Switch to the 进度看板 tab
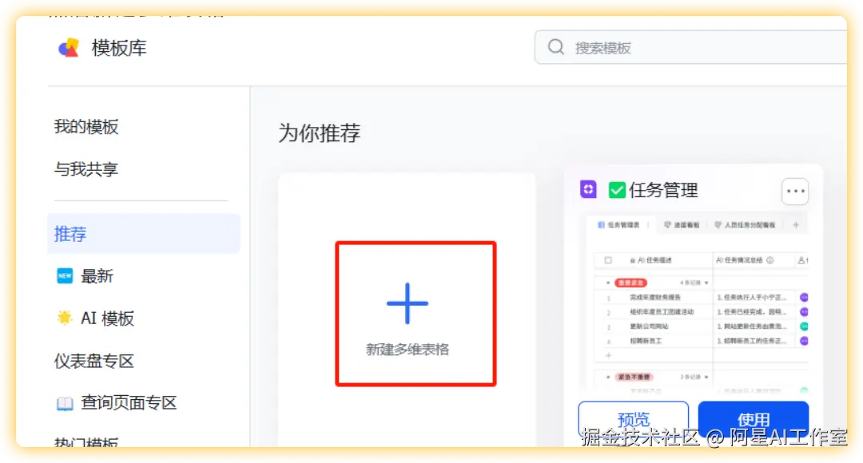This screenshot has width=863, height=463. pyautogui.click(x=682, y=225)
